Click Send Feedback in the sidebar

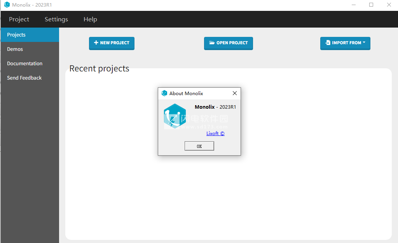tap(30, 78)
